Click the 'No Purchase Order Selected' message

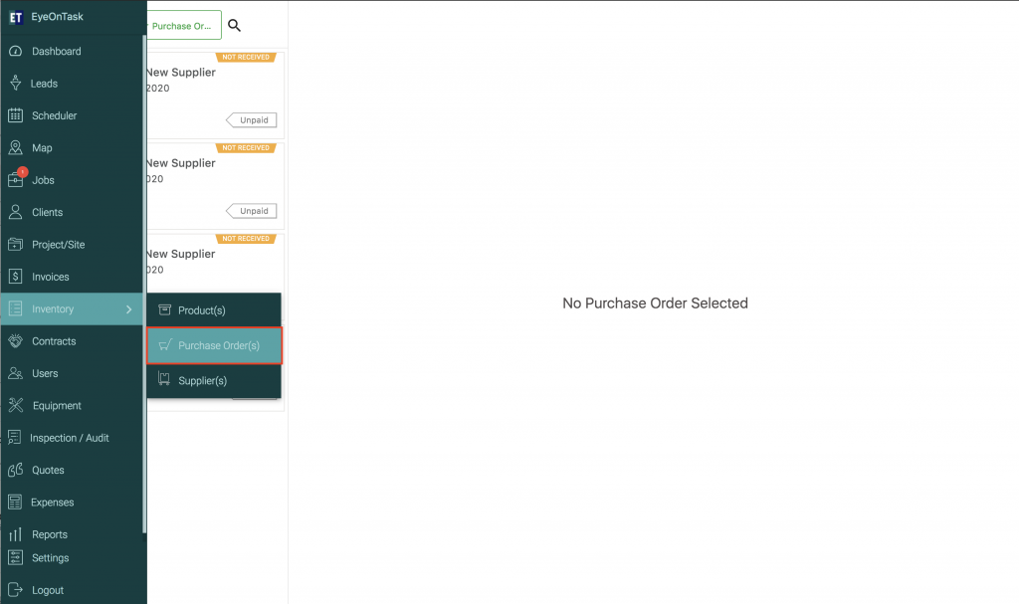[x=655, y=302]
